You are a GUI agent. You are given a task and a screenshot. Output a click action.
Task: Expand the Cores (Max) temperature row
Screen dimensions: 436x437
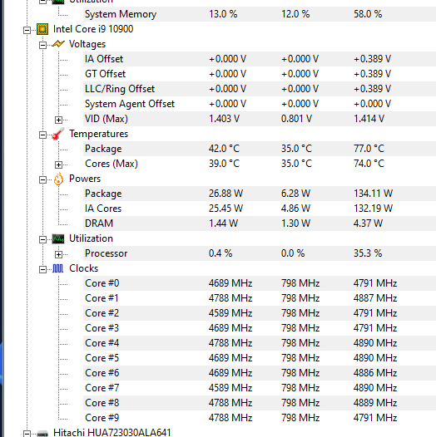[58, 164]
